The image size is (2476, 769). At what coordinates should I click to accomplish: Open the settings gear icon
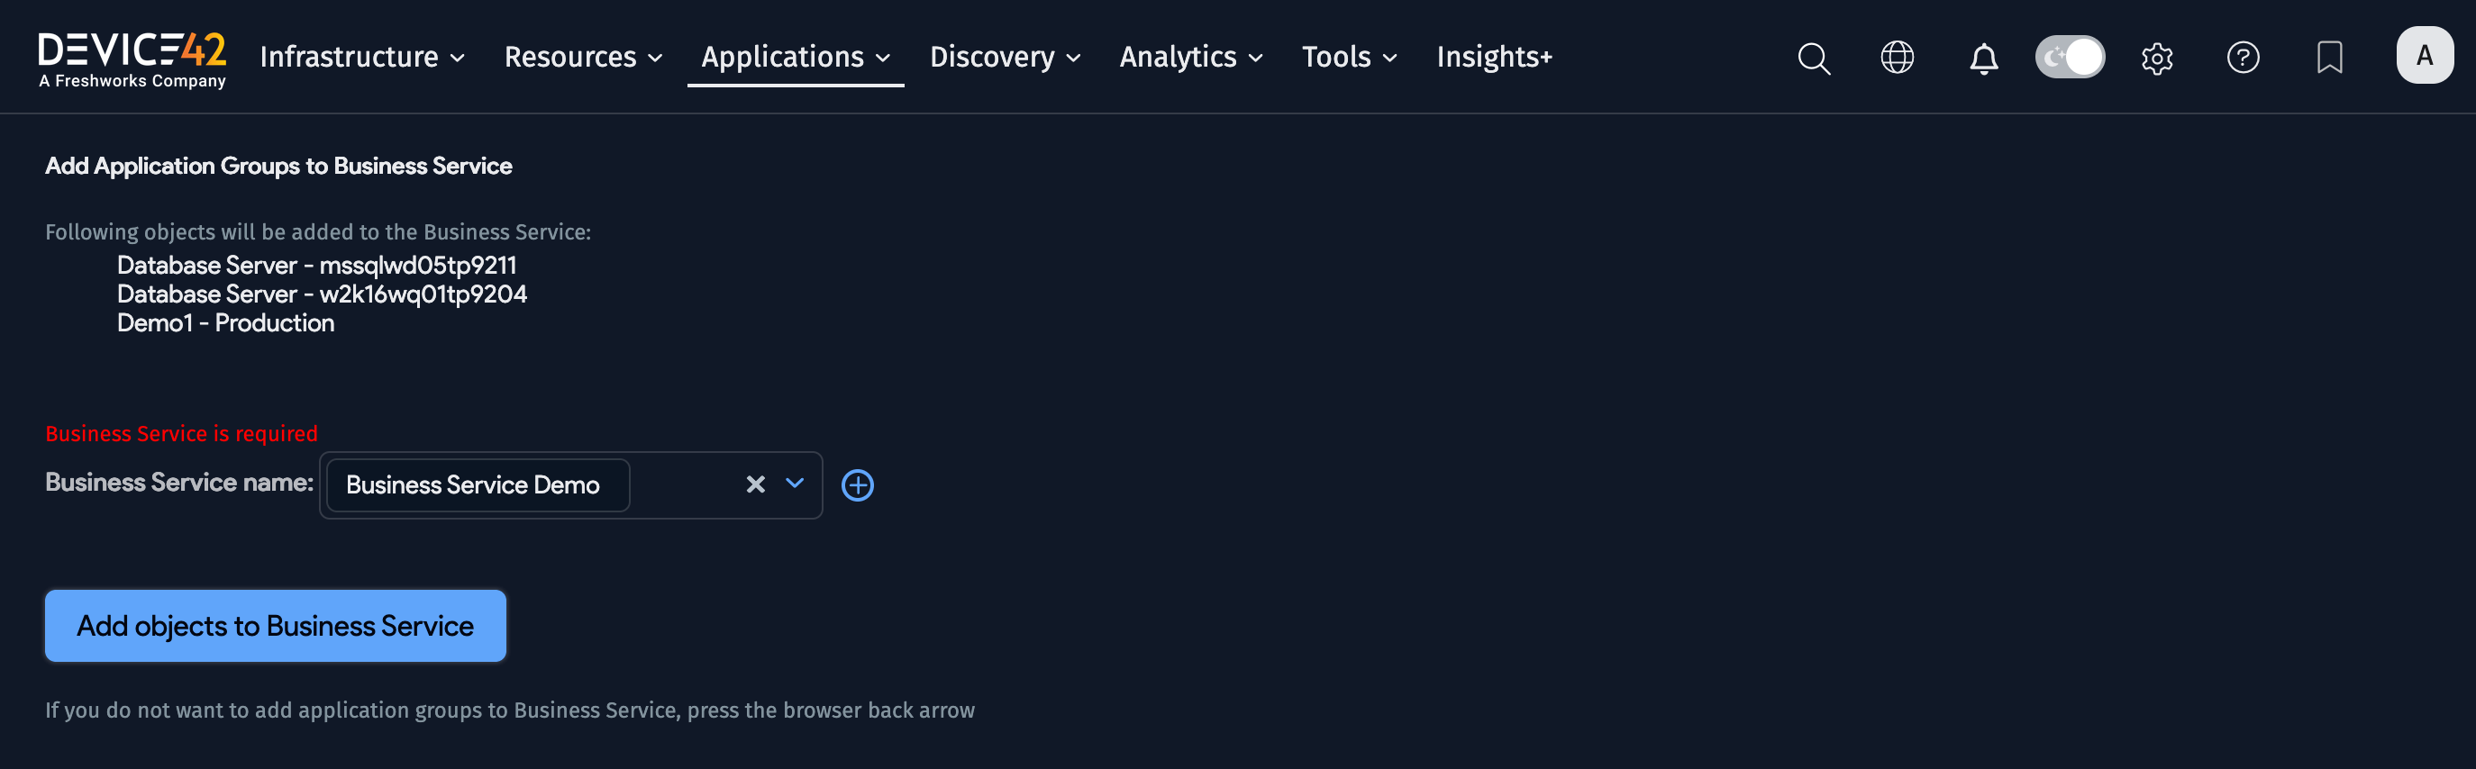[2157, 59]
